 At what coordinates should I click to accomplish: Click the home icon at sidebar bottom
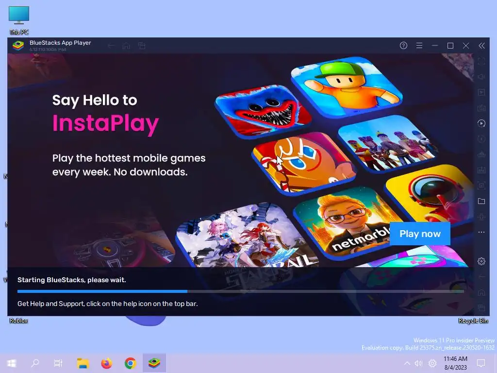point(481,292)
